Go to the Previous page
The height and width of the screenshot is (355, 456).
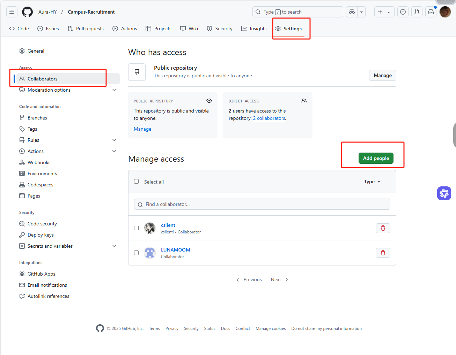coord(249,279)
